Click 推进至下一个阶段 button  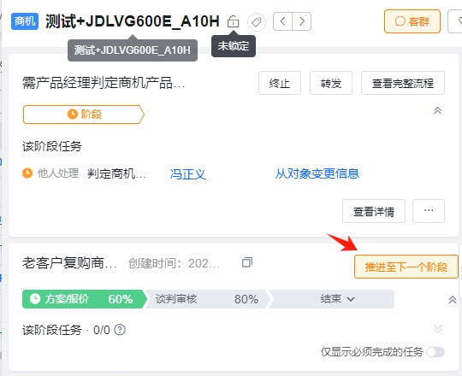pyautogui.click(x=406, y=267)
